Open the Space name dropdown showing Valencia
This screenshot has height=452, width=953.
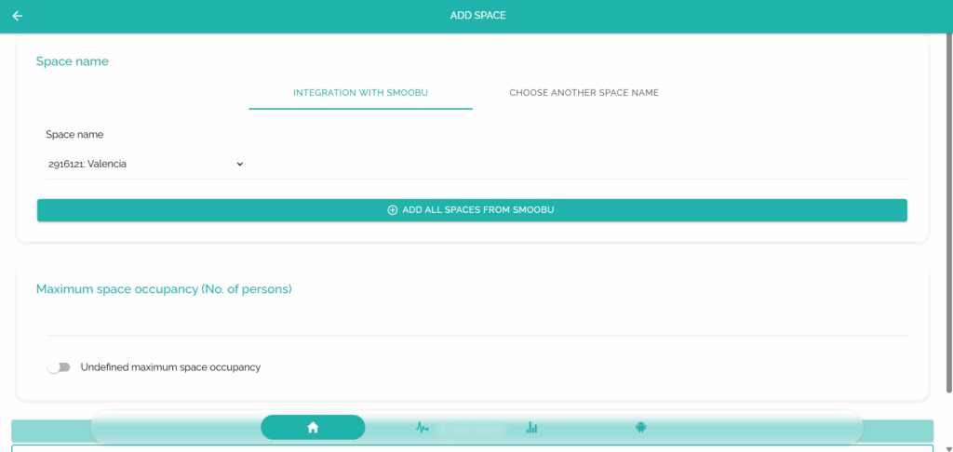pyautogui.click(x=144, y=164)
